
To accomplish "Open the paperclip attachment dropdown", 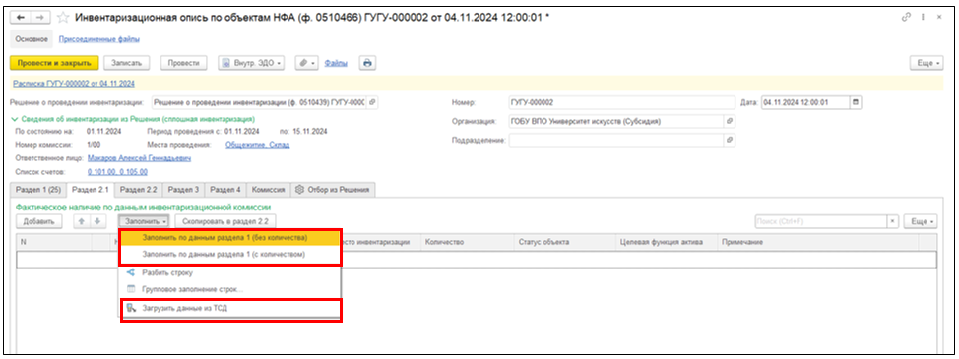I will click(306, 63).
